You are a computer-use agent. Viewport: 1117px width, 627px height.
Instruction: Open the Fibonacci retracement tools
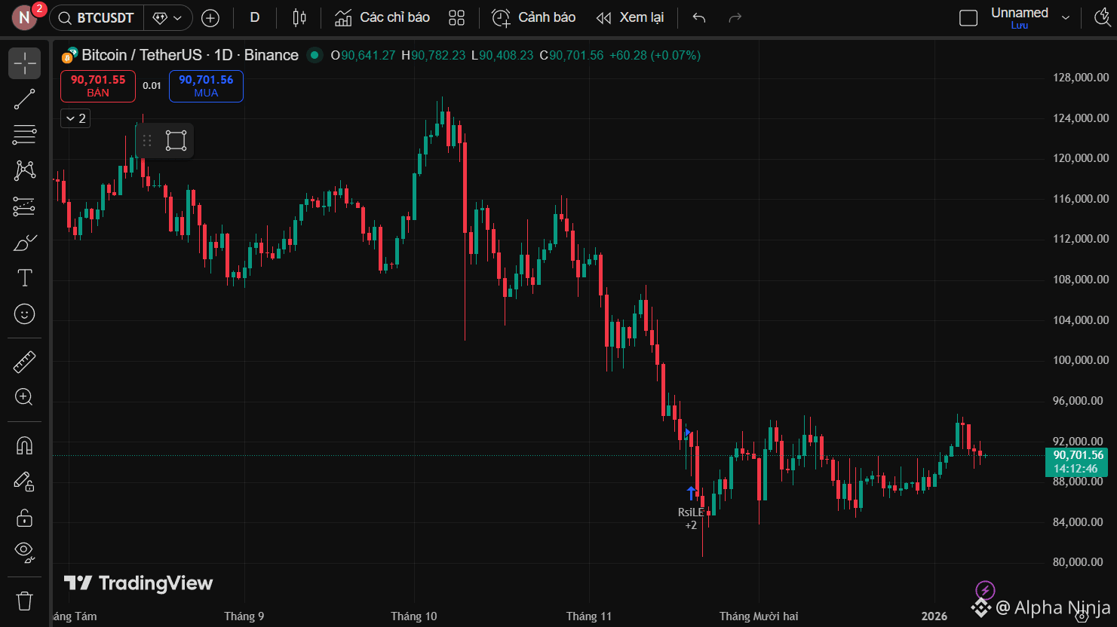pos(24,135)
